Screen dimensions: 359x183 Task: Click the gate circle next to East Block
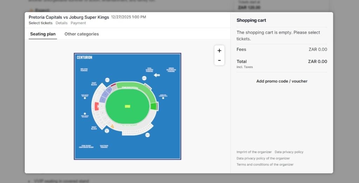point(107,80)
